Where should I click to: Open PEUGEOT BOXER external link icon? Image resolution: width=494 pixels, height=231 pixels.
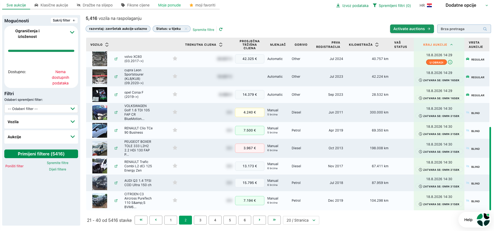[x=116, y=148]
